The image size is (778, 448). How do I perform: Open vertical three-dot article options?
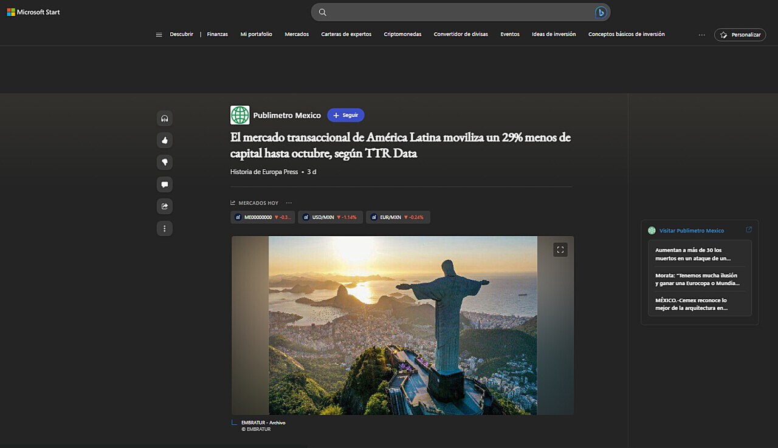[x=164, y=228]
